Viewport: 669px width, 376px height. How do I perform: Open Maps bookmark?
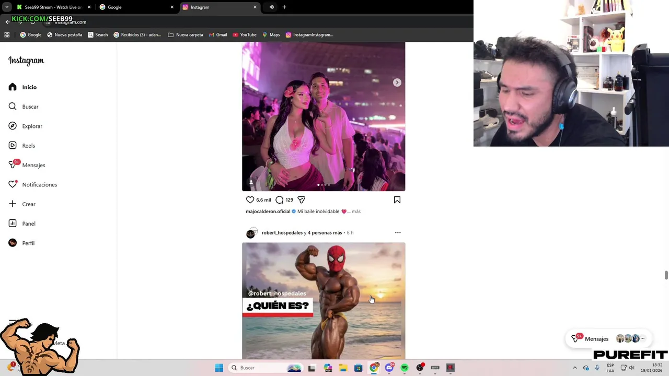pyautogui.click(x=271, y=34)
